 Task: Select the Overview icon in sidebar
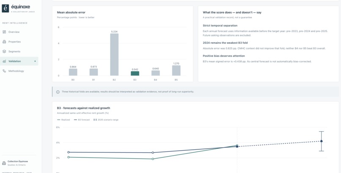[x=4, y=32]
